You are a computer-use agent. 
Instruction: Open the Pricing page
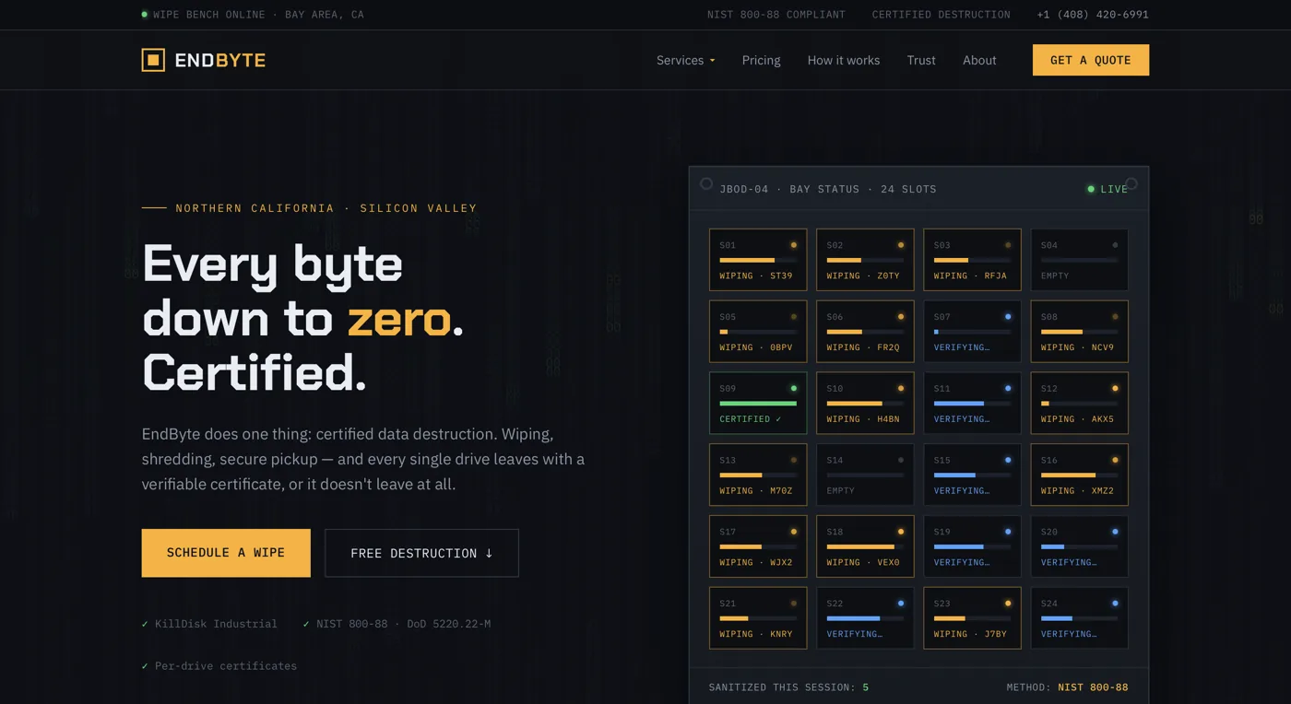(x=761, y=60)
